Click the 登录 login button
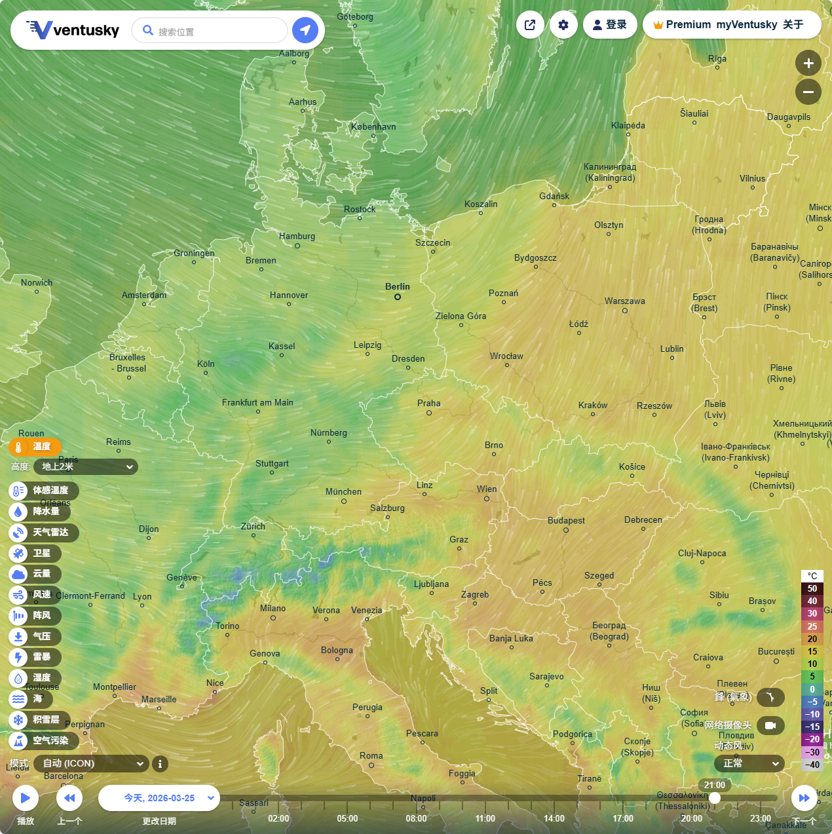 [610, 25]
